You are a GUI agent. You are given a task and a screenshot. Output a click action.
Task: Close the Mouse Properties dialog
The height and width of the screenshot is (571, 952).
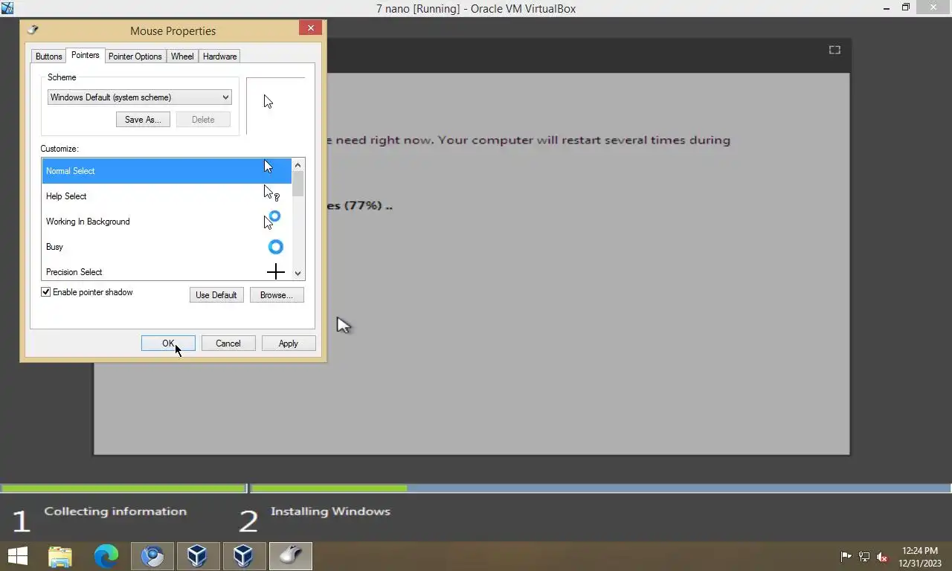coord(310,28)
